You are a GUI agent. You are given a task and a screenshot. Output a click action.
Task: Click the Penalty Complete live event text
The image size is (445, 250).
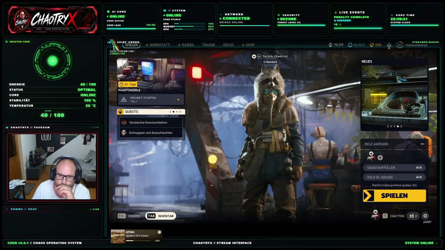pyautogui.click(x=351, y=17)
